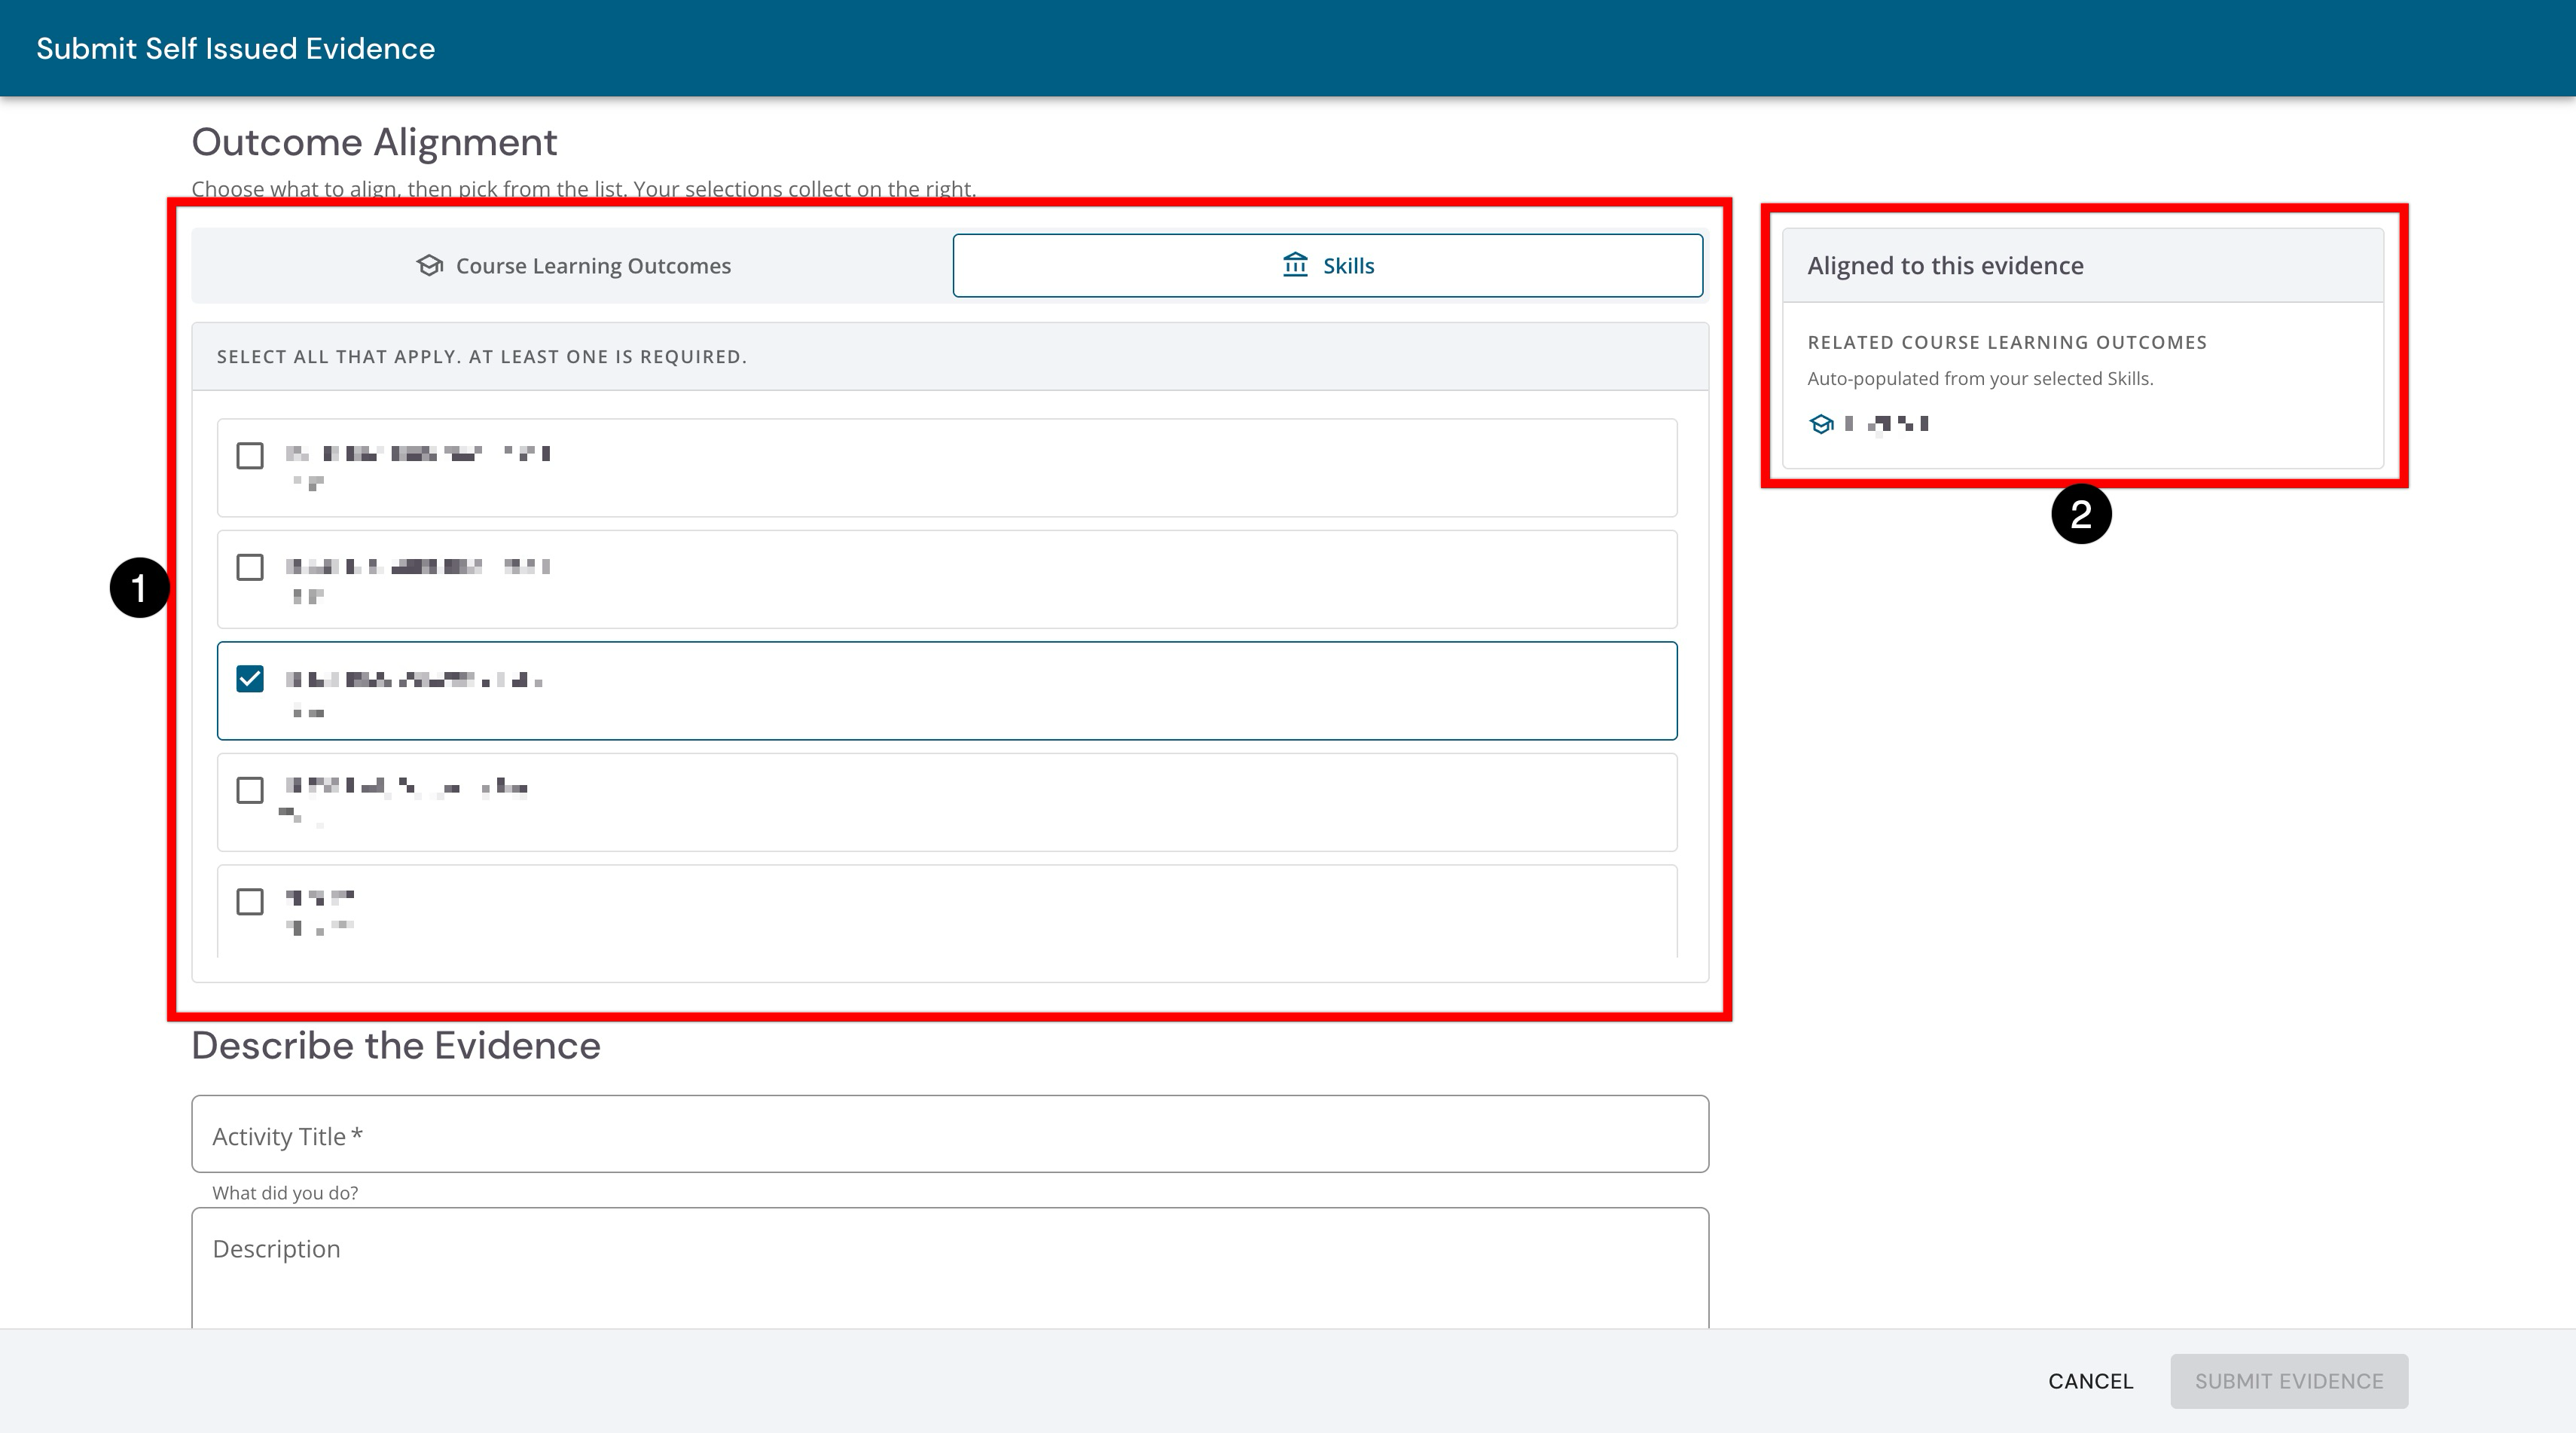Click the black circle marker numbered 1

pos(139,588)
